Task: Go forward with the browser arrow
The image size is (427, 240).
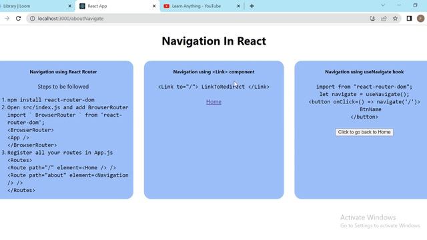Action: click(x=7, y=19)
